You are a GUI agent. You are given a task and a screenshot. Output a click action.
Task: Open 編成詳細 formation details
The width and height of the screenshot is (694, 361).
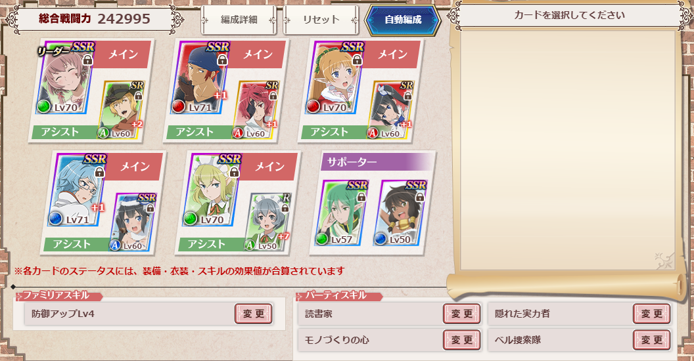pyautogui.click(x=239, y=20)
